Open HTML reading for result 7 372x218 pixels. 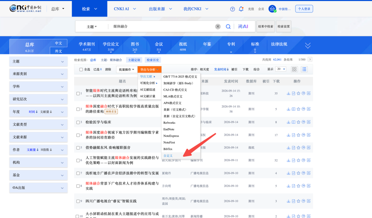tap(293, 173)
